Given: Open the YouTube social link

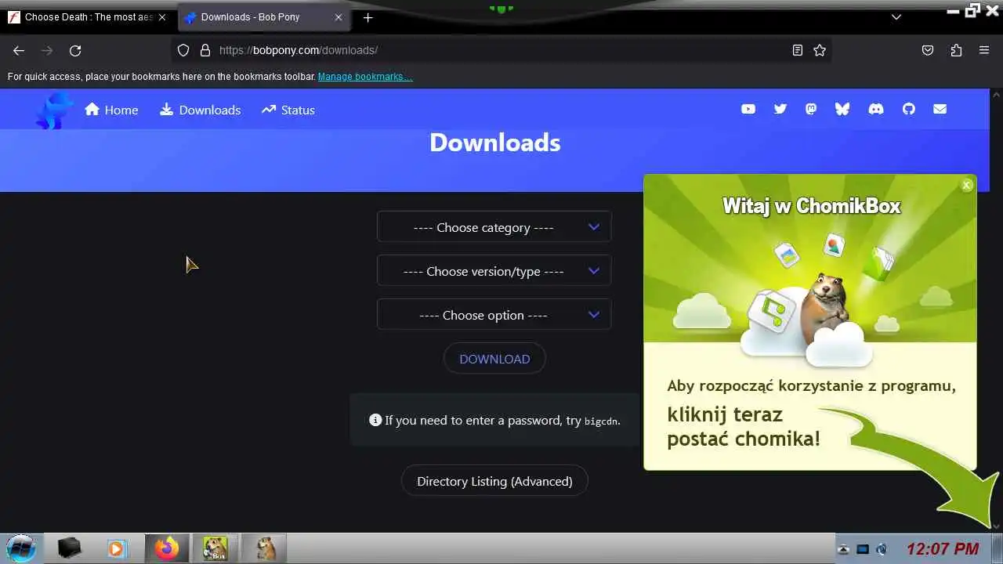Looking at the screenshot, I should tap(748, 110).
